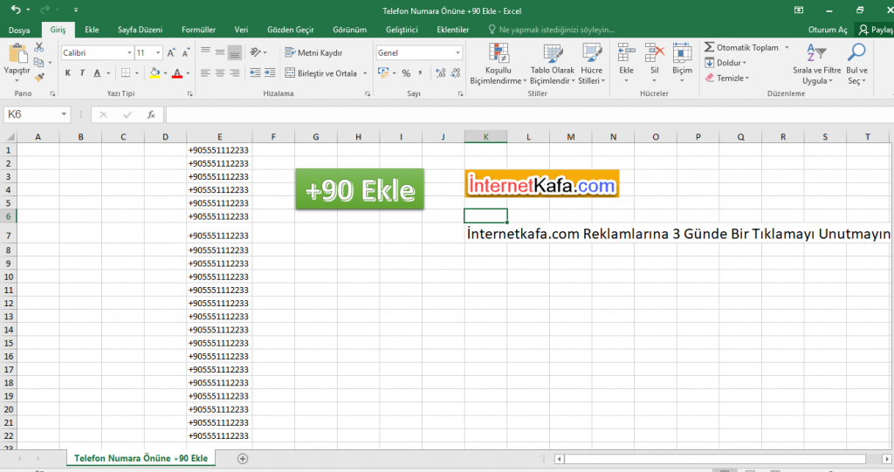894x472 pixels.
Task: Click the text orientation icon
Action: [256, 52]
